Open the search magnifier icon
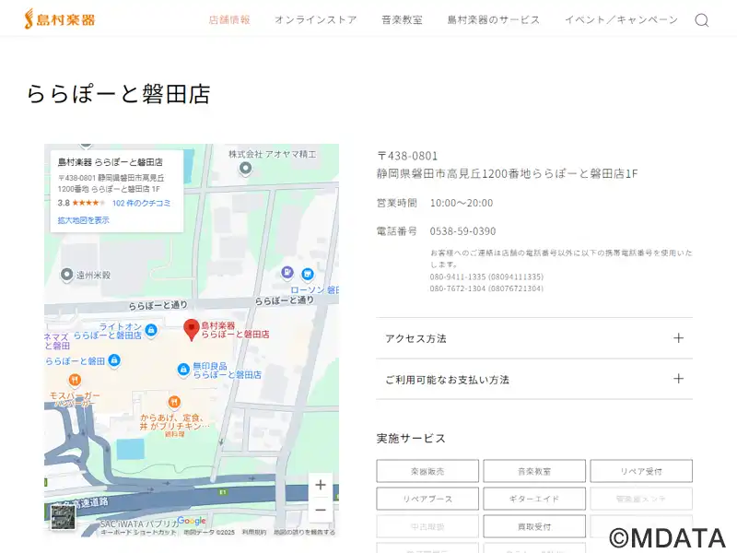Screen dimensions: 737x553 click(702, 20)
